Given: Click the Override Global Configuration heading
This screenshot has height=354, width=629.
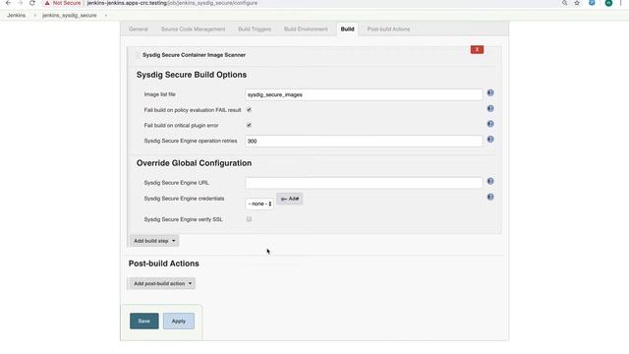Looking at the screenshot, I should click(x=194, y=163).
